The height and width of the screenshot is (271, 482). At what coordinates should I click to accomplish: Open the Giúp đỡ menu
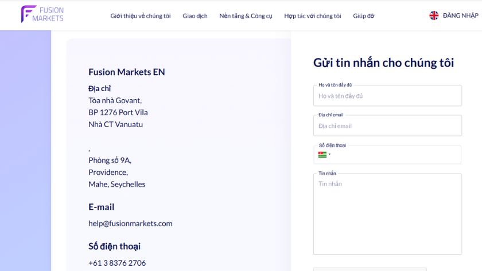(x=363, y=15)
